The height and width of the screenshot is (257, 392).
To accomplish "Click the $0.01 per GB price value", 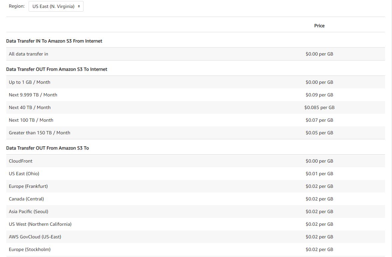I will (x=319, y=174).
